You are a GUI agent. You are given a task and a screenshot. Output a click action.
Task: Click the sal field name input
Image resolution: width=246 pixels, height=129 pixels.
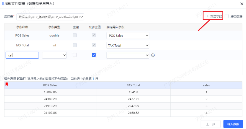click(22, 55)
